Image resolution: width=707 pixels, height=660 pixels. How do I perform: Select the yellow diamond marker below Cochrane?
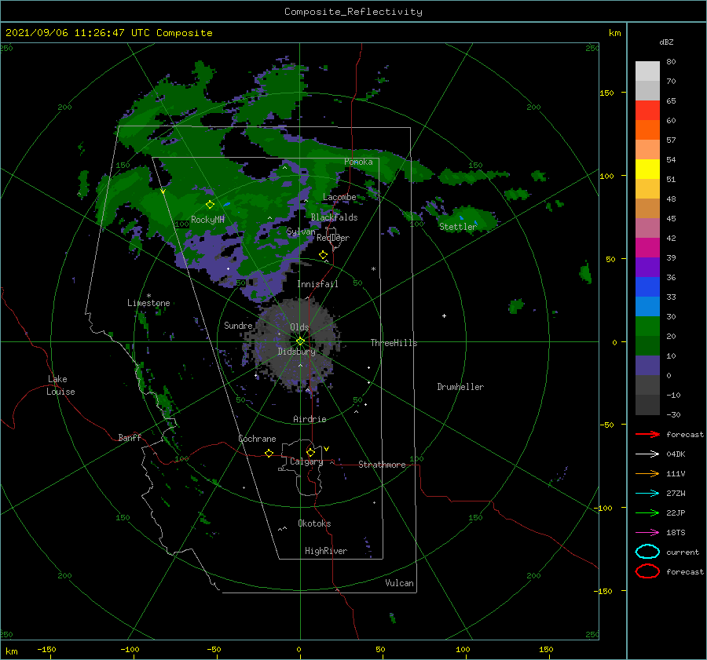click(x=269, y=453)
